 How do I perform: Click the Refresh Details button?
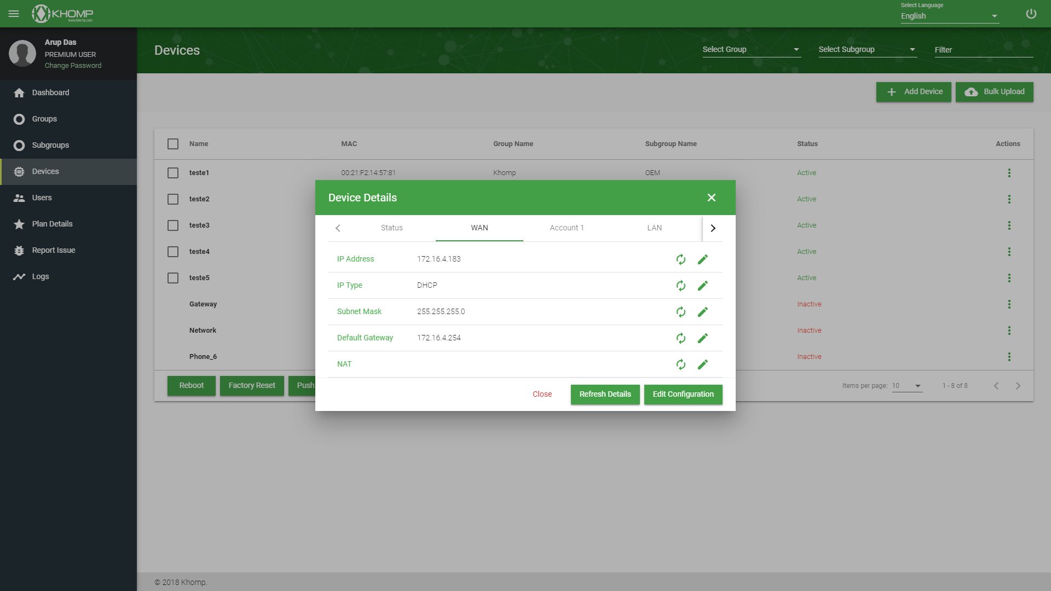tap(605, 394)
